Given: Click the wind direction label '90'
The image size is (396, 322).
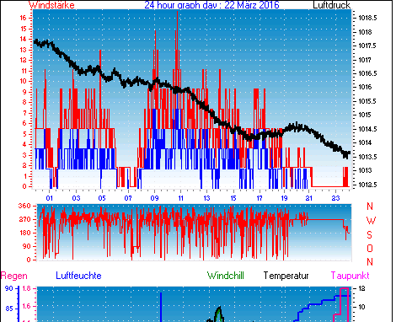Looking at the screenshot, I should [x=26, y=246].
